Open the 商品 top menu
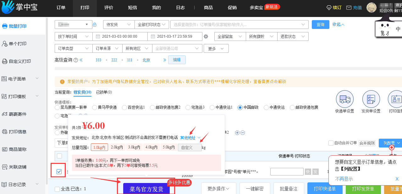Image resolution: width=402 pixels, height=194 pixels. 208,8
